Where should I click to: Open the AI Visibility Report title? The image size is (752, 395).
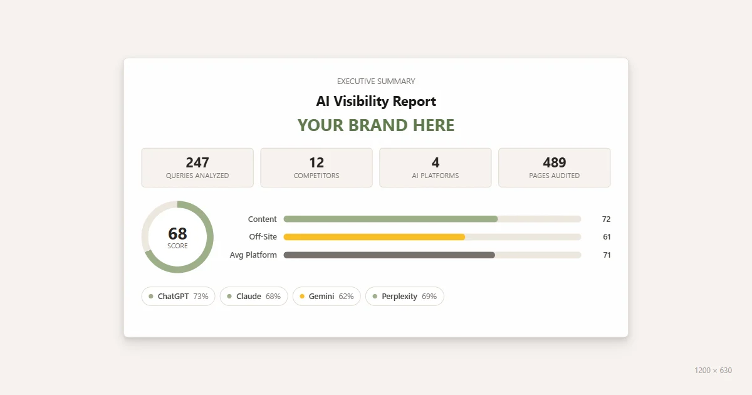pyautogui.click(x=375, y=101)
